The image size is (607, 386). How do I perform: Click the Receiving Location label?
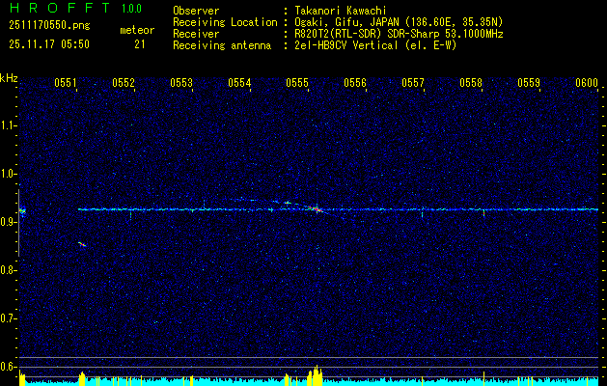pyautogui.click(x=225, y=22)
